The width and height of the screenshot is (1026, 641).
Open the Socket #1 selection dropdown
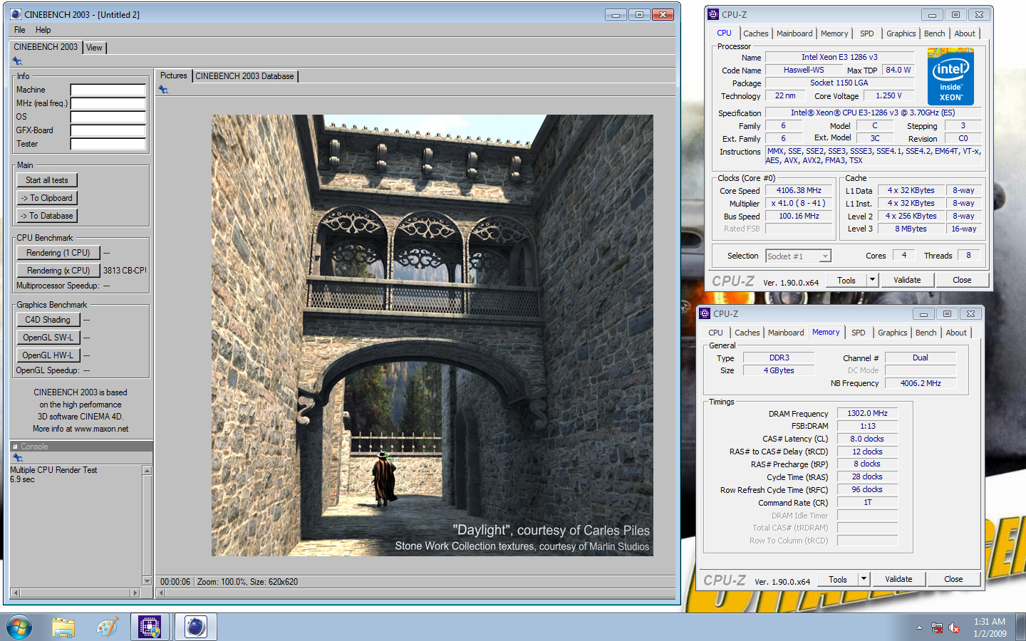tap(798, 256)
